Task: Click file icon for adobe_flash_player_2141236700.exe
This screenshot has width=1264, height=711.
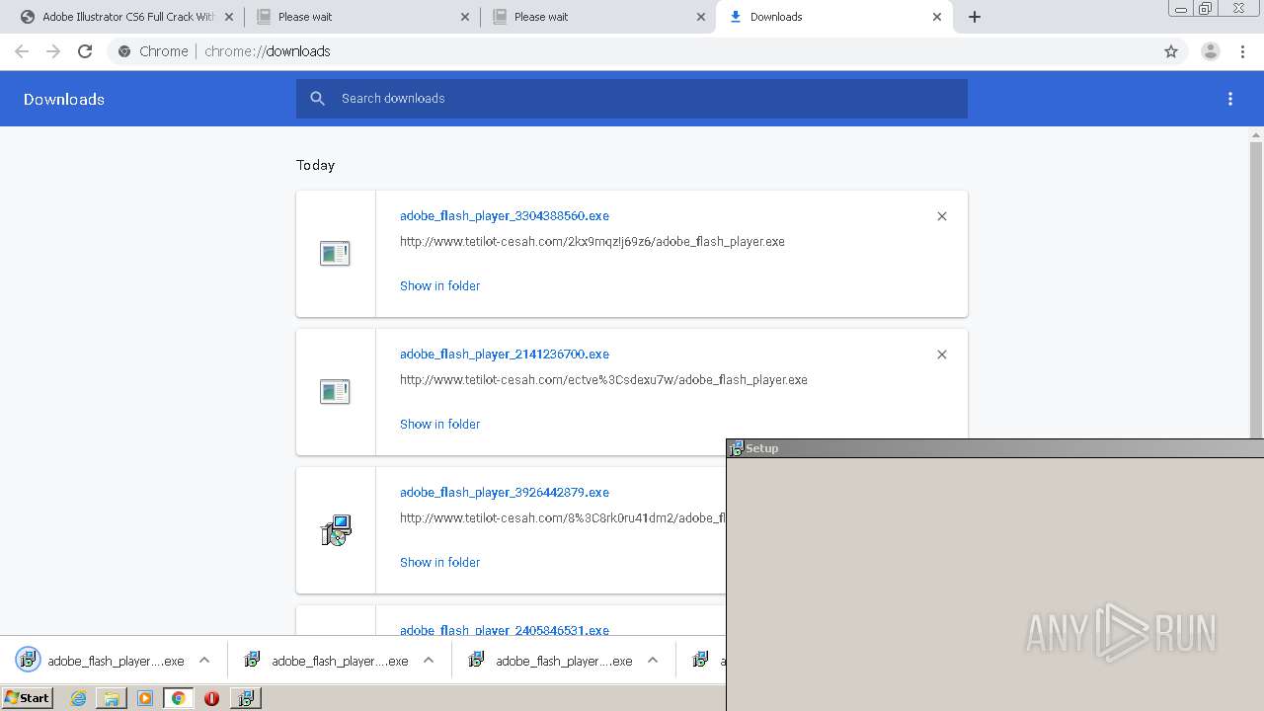Action: click(335, 392)
